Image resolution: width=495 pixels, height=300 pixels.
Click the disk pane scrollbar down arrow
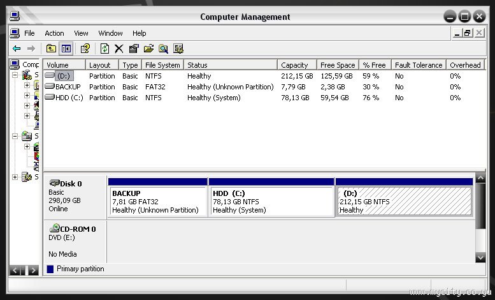point(480,258)
